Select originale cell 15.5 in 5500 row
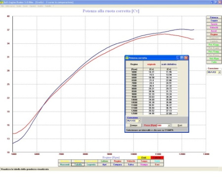The image size is (222, 177). click(x=151, y=75)
